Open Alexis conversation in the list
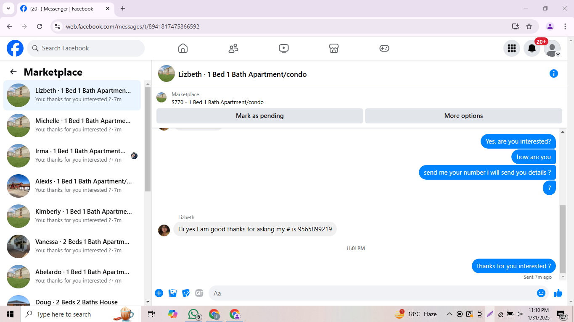The height and width of the screenshot is (322, 574). pos(72,186)
